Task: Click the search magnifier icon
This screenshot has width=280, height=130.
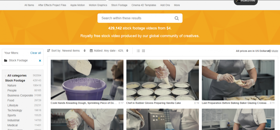Action: point(176,18)
